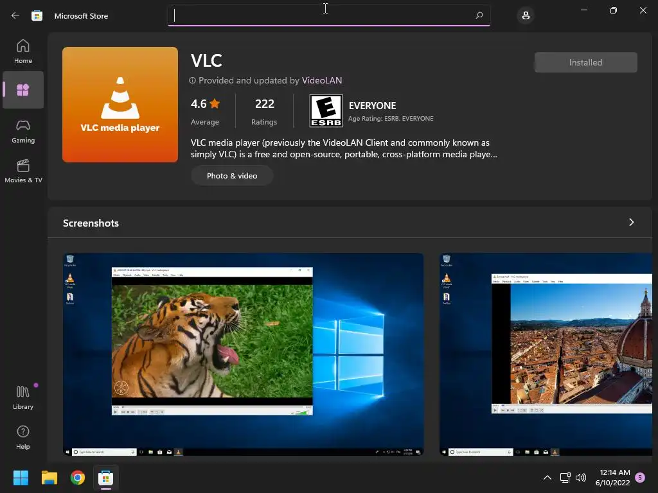Open the user account profile icon

(526, 15)
